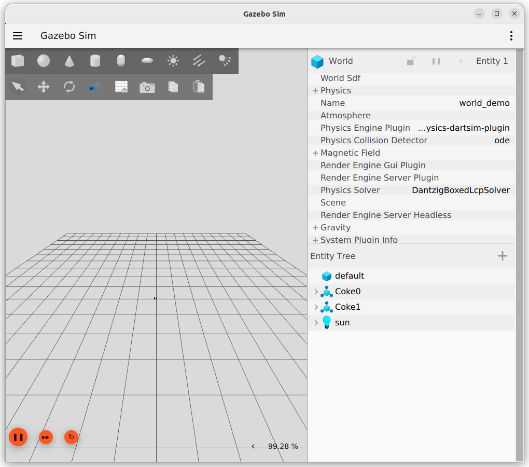The height and width of the screenshot is (467, 529).
Task: Click the Physics Engine Plugin row
Action: pyautogui.click(x=411, y=128)
